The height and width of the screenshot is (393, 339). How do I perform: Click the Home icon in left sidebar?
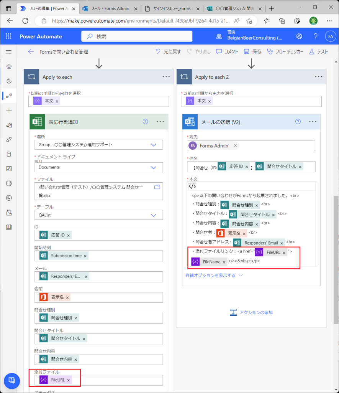(x=9, y=67)
